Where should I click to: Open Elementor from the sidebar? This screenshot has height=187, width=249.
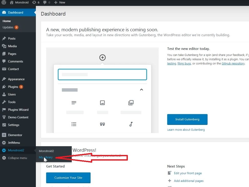coord(15,135)
